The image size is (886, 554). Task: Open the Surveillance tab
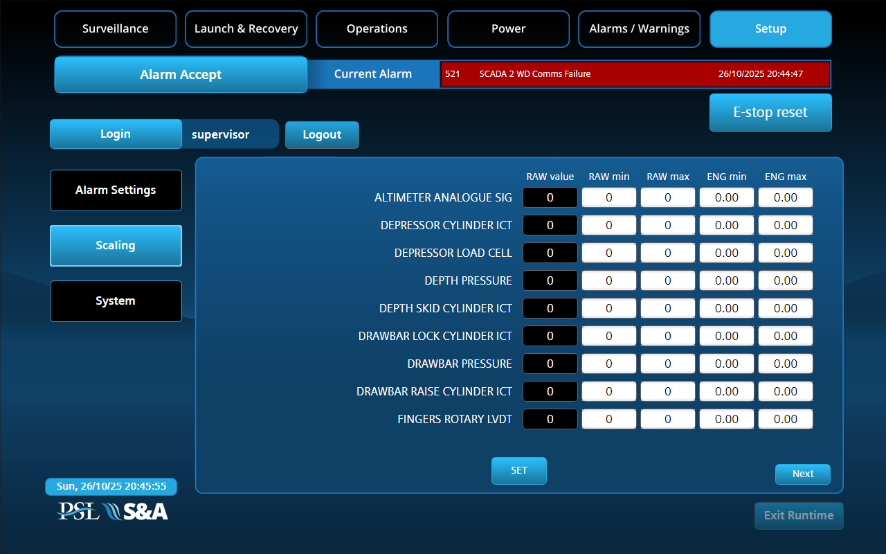[115, 29]
